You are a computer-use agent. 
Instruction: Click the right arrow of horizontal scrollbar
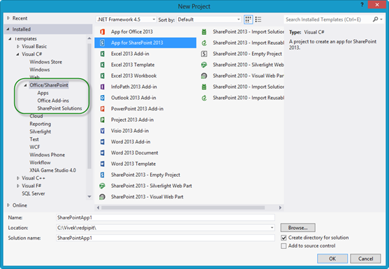click(x=280, y=208)
